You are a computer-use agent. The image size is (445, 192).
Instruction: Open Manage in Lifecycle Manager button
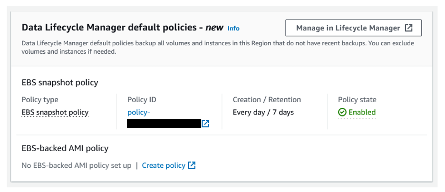pyautogui.click(x=353, y=28)
